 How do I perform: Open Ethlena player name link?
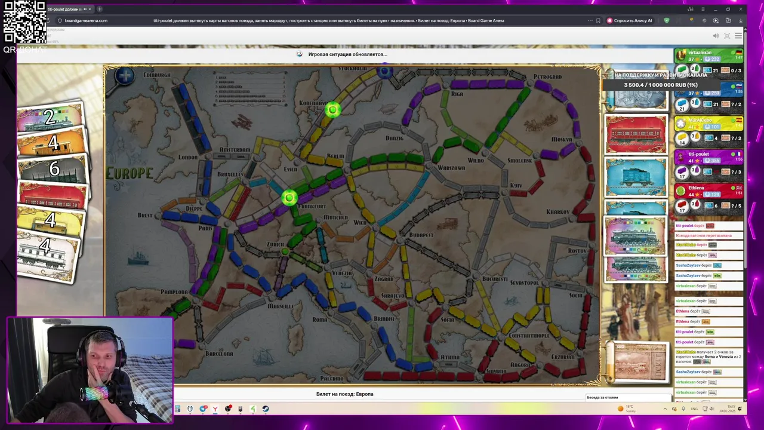pyautogui.click(x=696, y=188)
